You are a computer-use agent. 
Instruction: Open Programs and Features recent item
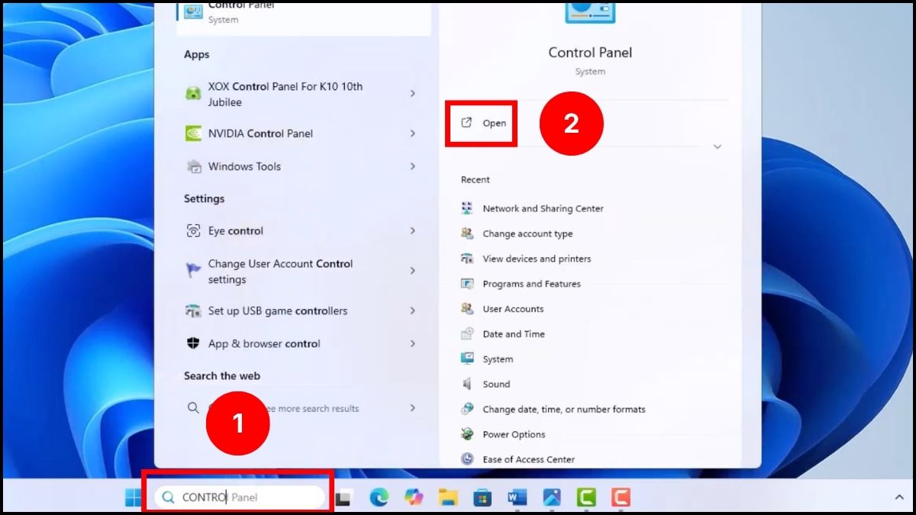[531, 284]
